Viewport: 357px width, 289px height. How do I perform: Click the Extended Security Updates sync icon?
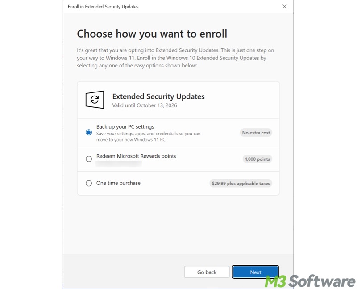coord(95,100)
